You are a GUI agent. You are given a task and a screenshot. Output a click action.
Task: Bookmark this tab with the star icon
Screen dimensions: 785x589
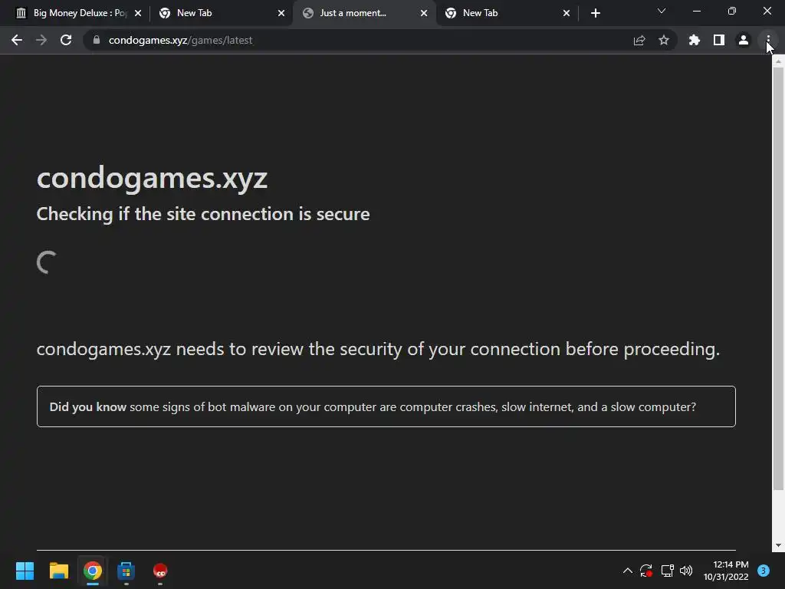664,40
